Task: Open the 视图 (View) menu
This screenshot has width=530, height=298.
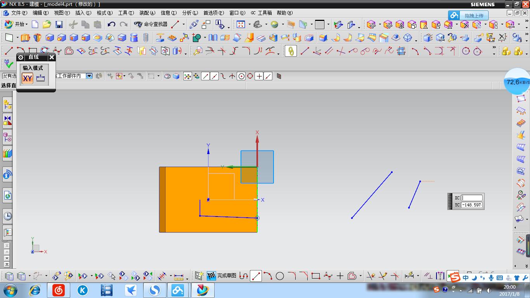Action: click(x=62, y=13)
